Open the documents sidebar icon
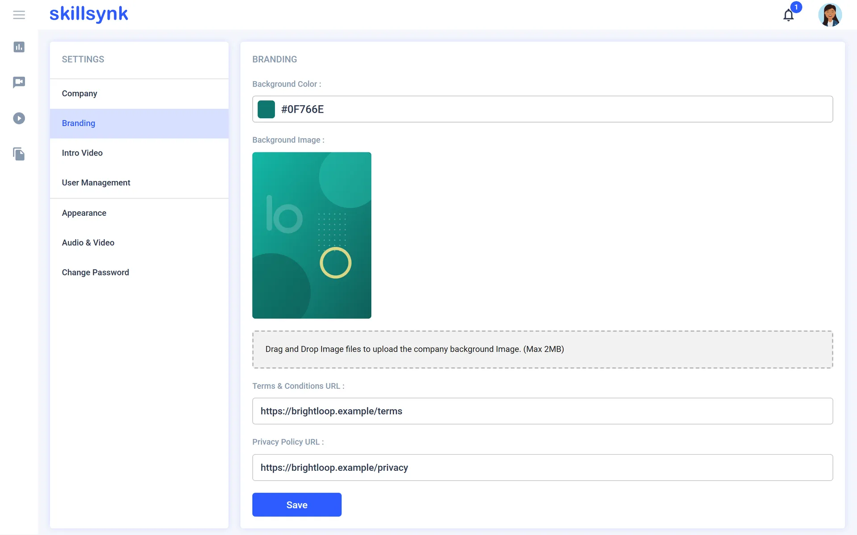857x535 pixels. (x=19, y=154)
